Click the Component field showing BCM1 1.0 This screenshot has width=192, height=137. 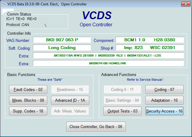click(149, 40)
